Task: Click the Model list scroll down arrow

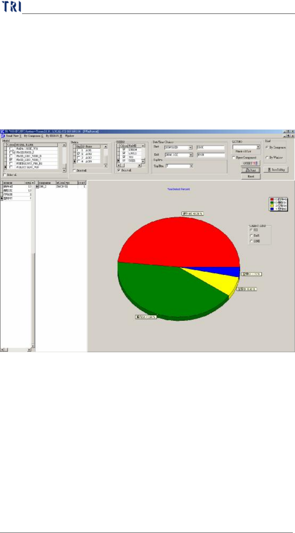Action: 64,170
